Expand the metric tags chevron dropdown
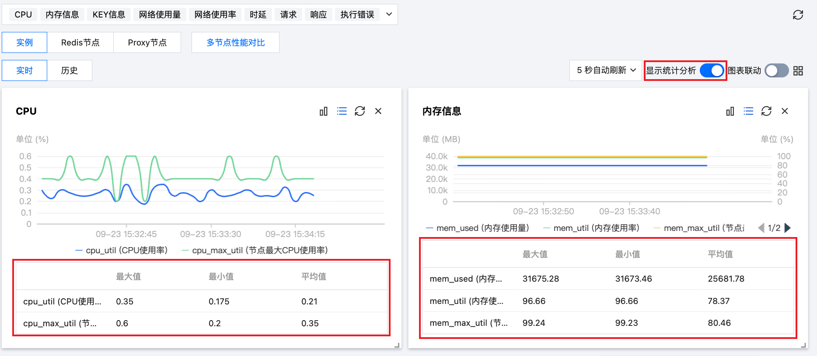 coord(389,14)
